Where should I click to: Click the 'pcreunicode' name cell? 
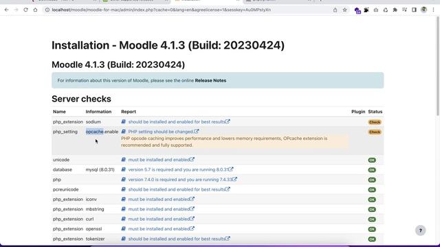pos(66,189)
